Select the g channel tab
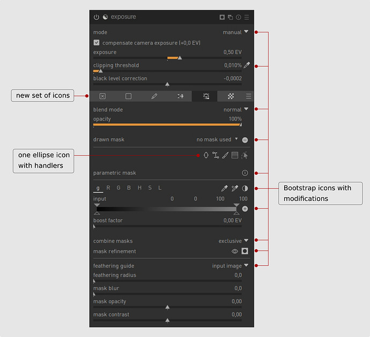The height and width of the screenshot is (337, 370). pos(98,188)
